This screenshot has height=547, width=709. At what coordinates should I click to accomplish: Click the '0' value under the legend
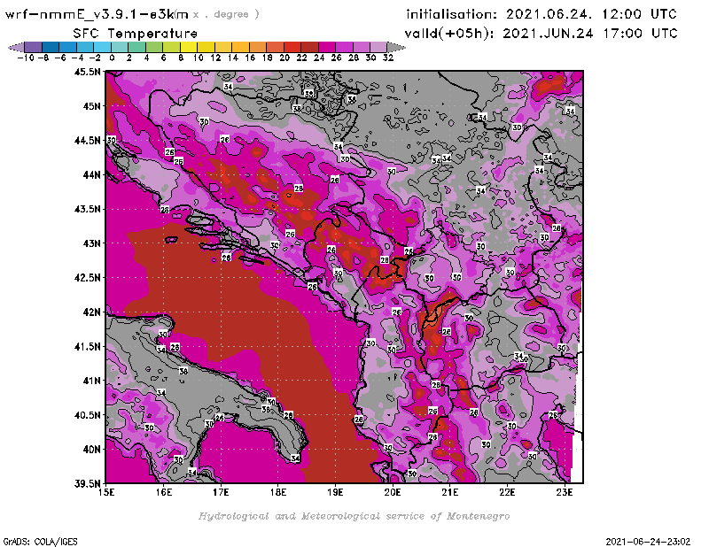pyautogui.click(x=112, y=58)
